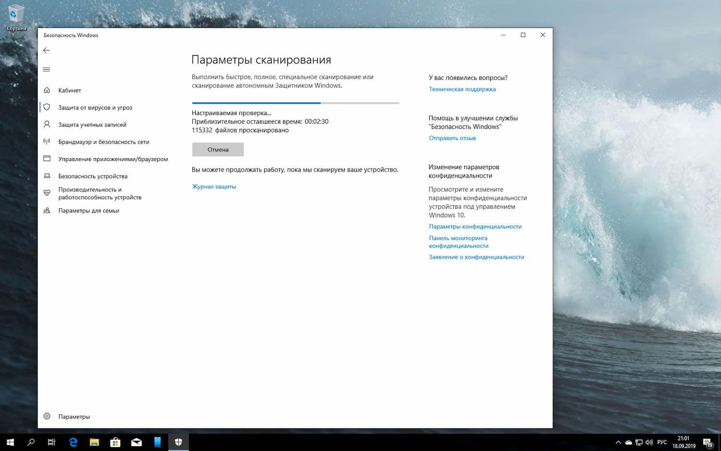This screenshot has width=721, height=451.
Task: Open the Параметры gear icon
Action: 47,416
